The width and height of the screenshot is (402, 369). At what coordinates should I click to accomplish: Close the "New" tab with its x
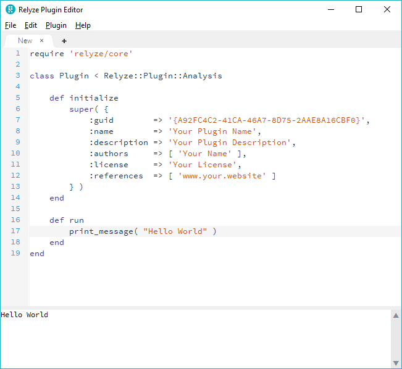pyautogui.click(x=42, y=41)
